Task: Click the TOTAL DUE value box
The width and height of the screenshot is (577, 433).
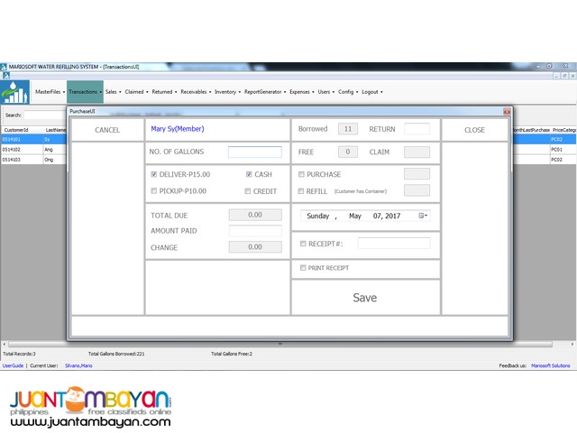Action: pyautogui.click(x=255, y=215)
